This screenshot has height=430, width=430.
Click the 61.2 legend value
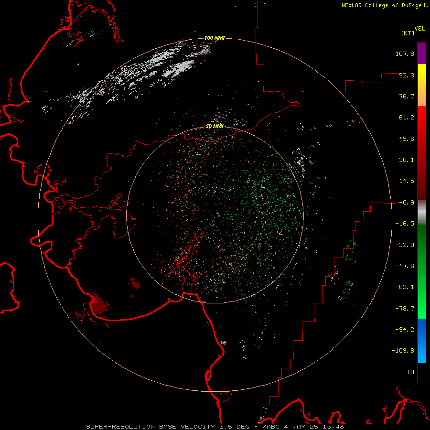coord(407,118)
